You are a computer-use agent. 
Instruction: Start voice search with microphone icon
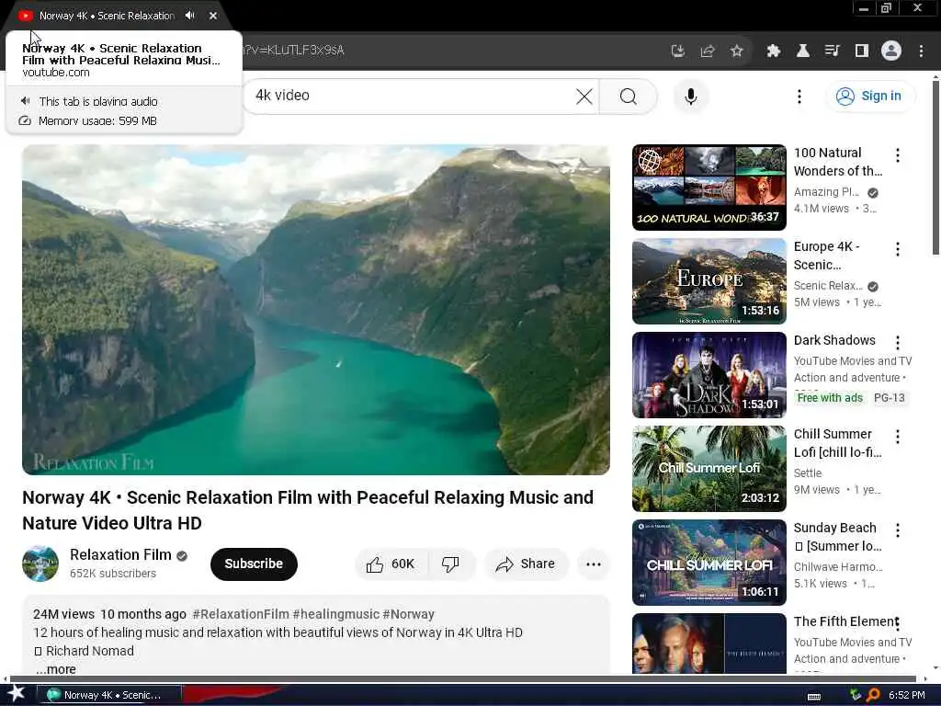(x=691, y=96)
